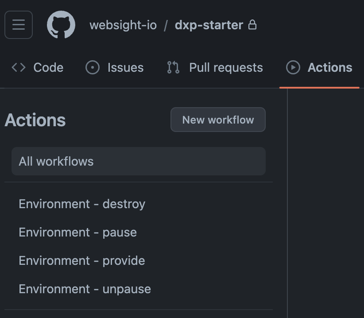Switch to the Issues tab
The image size is (364, 318).
point(114,68)
